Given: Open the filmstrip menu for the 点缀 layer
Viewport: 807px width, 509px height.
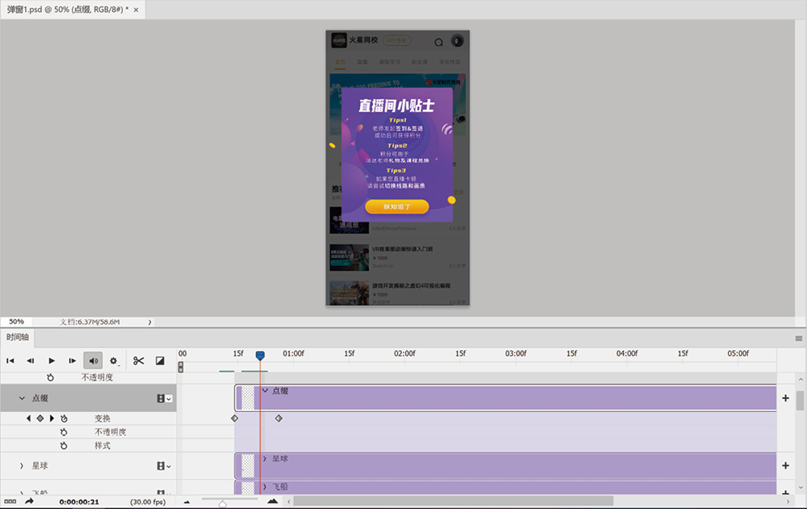Looking at the screenshot, I should pos(164,398).
